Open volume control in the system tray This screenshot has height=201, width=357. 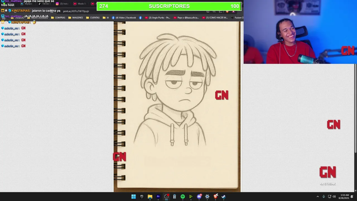[x=334, y=197]
